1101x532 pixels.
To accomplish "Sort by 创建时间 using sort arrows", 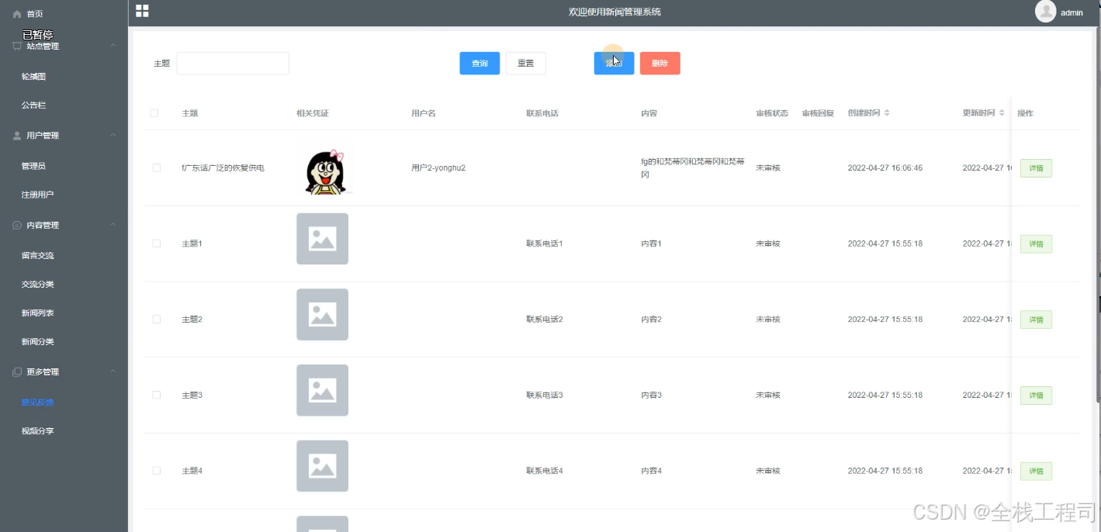I will (x=887, y=113).
